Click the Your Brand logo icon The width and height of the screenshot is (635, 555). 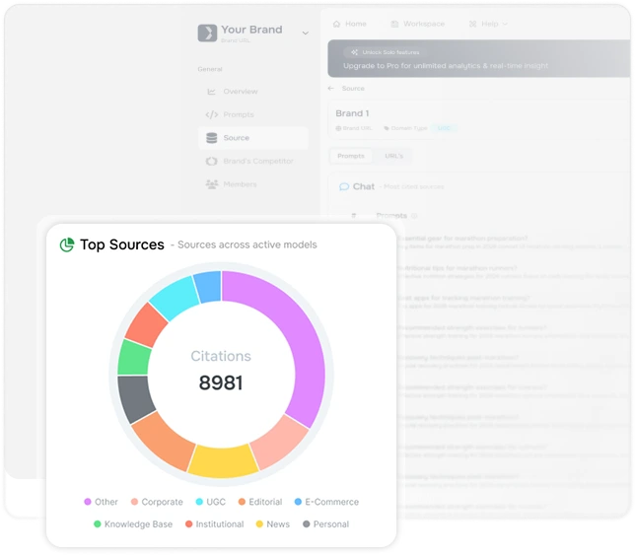click(207, 33)
